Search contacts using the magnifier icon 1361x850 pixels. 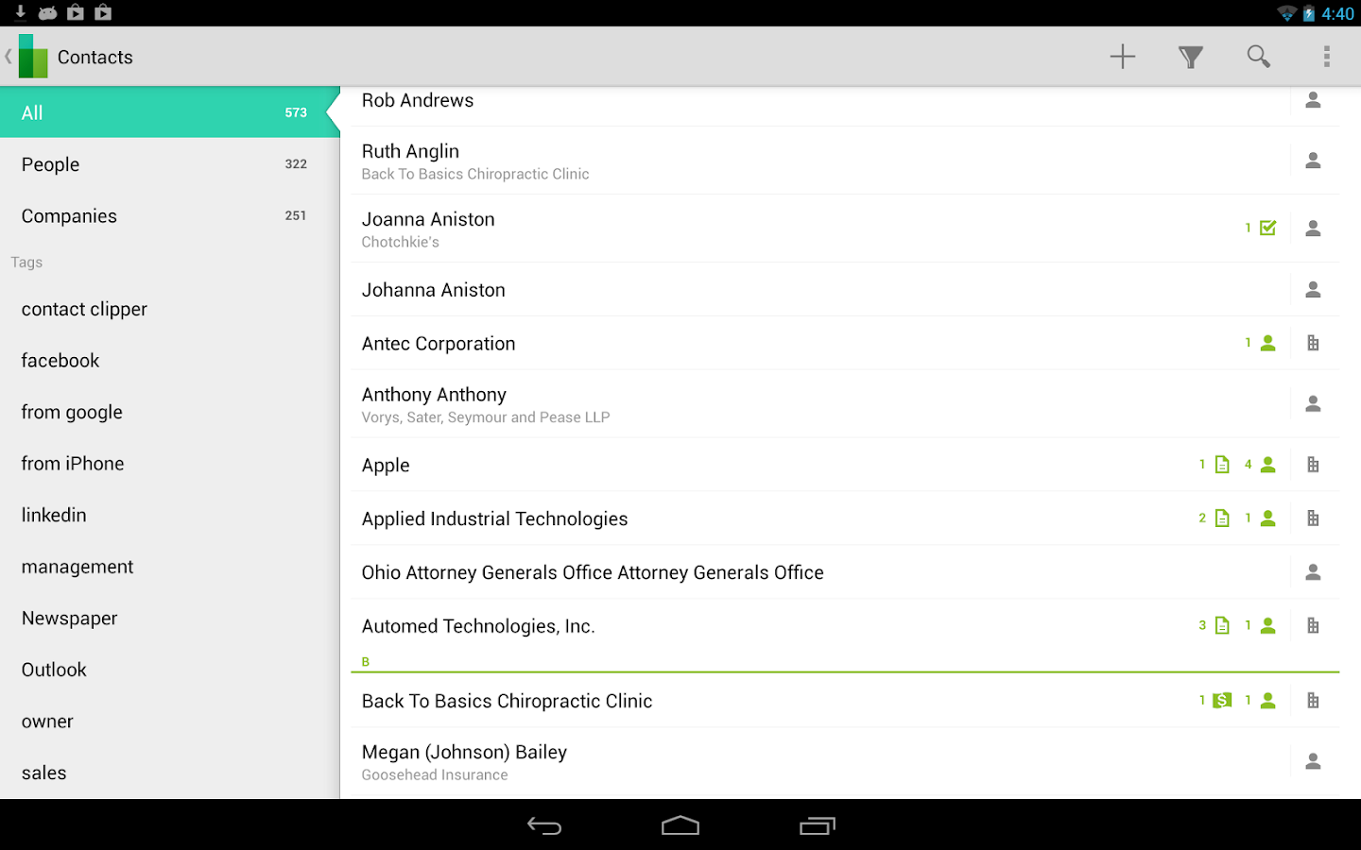click(x=1258, y=57)
